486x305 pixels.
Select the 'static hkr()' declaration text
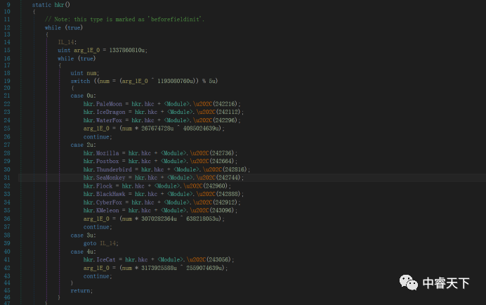[x=51, y=5]
